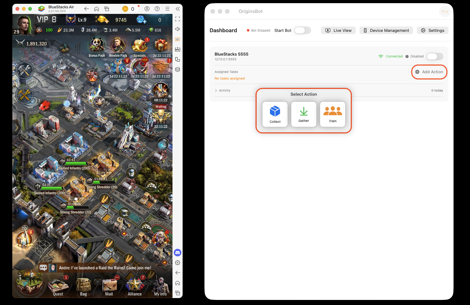Open Live View
The width and height of the screenshot is (470, 305).
click(338, 30)
